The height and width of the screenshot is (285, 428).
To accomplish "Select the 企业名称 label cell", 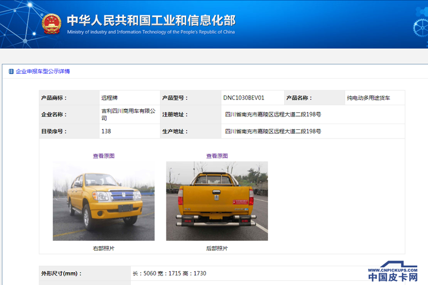I will click(70, 114).
